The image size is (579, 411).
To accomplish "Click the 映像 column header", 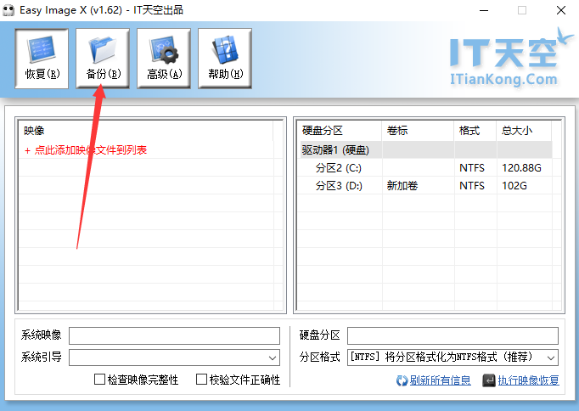I will tap(145, 131).
